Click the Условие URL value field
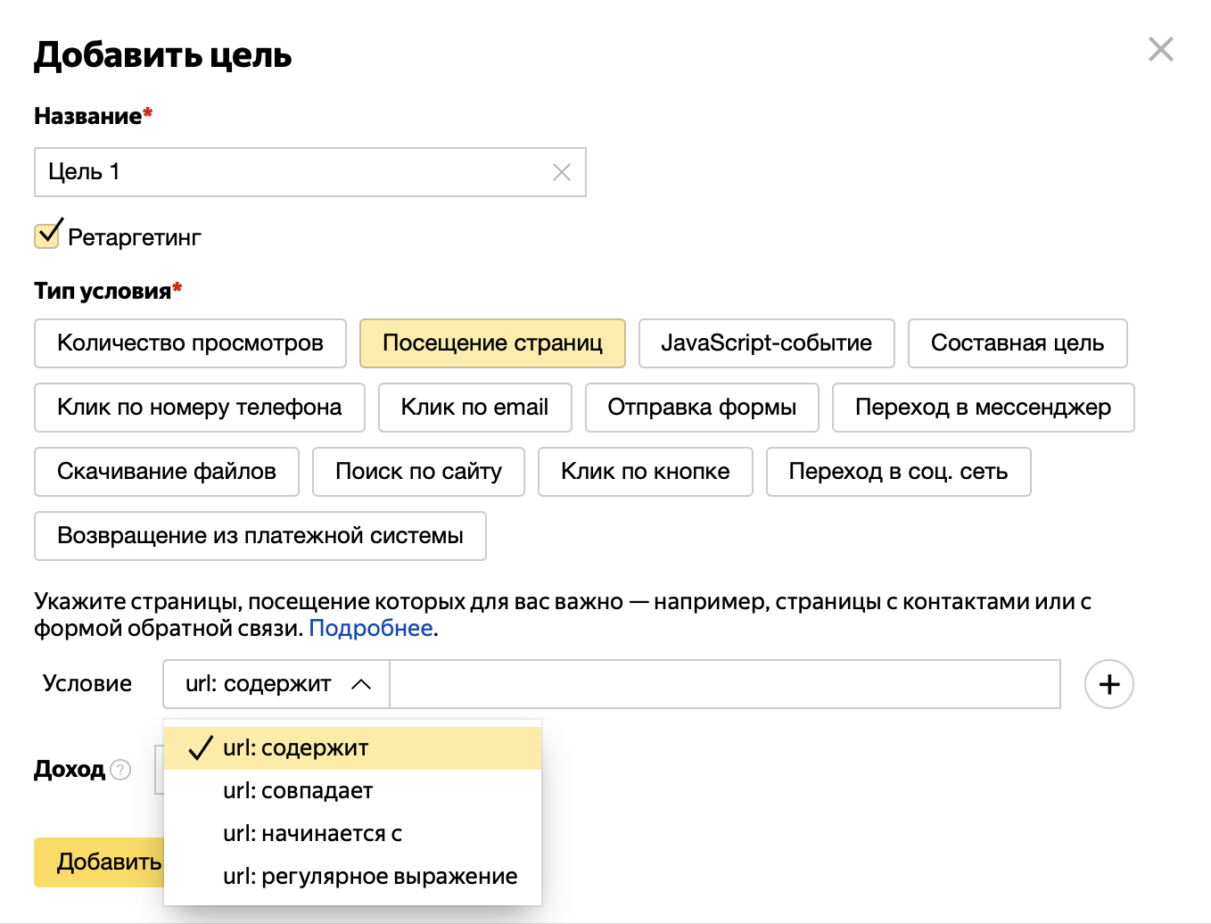 (725, 684)
